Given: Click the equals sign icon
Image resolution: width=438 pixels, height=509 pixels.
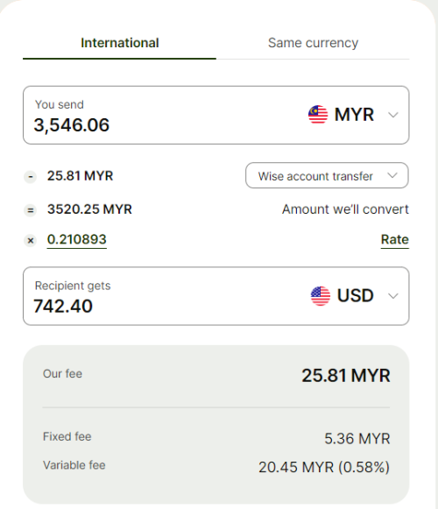Looking at the screenshot, I should [31, 210].
